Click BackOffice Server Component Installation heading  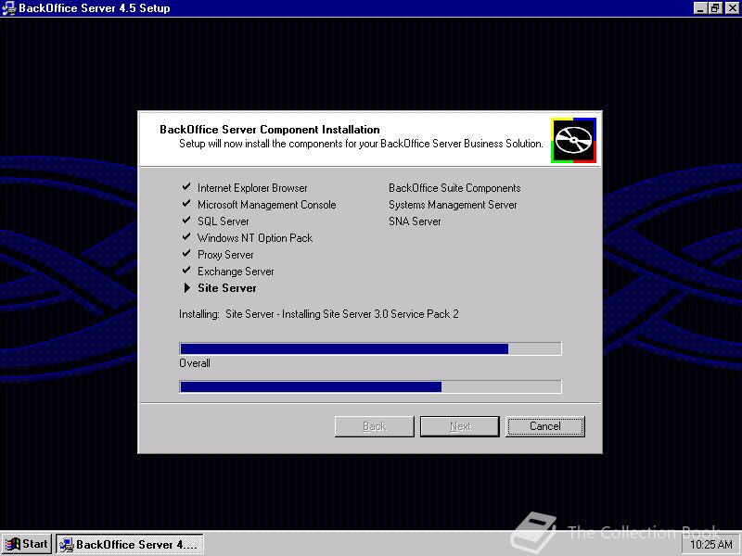(x=270, y=130)
